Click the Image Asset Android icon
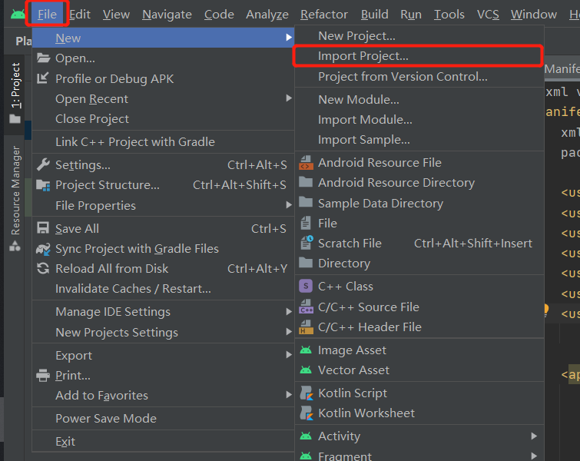580x461 pixels. click(x=306, y=350)
